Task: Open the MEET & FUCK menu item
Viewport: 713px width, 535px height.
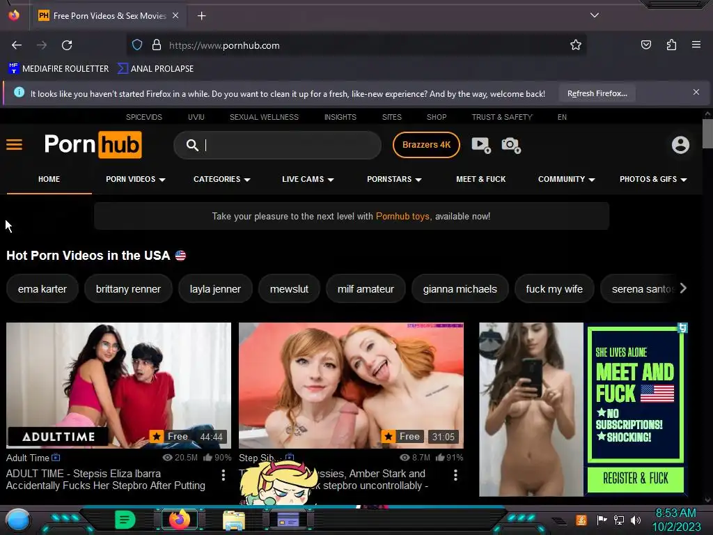Action: tap(480, 179)
